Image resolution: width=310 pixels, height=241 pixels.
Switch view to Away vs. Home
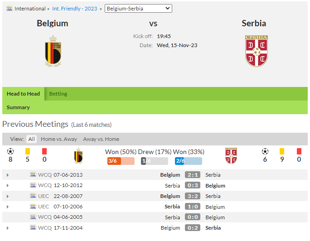tap(101, 139)
